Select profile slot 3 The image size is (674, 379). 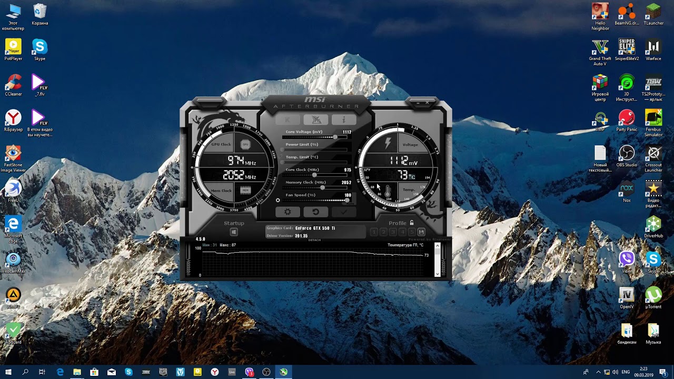(x=393, y=232)
